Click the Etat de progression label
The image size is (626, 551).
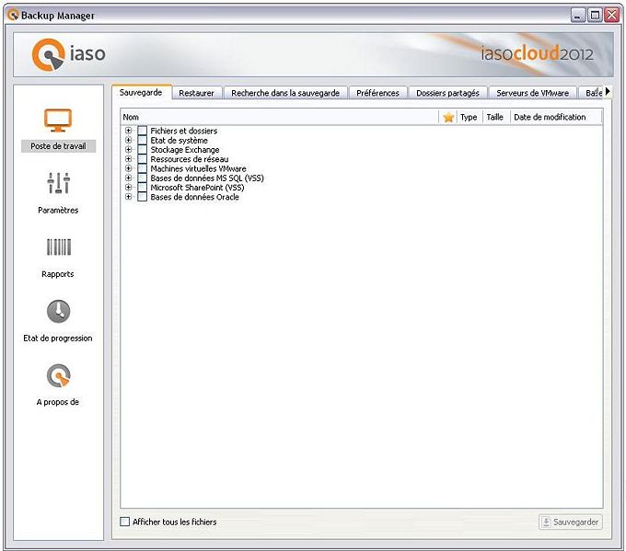[58, 338]
